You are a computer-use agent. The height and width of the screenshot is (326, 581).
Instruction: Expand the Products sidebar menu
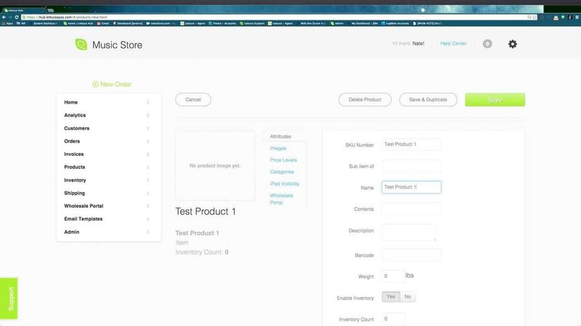[x=109, y=167]
